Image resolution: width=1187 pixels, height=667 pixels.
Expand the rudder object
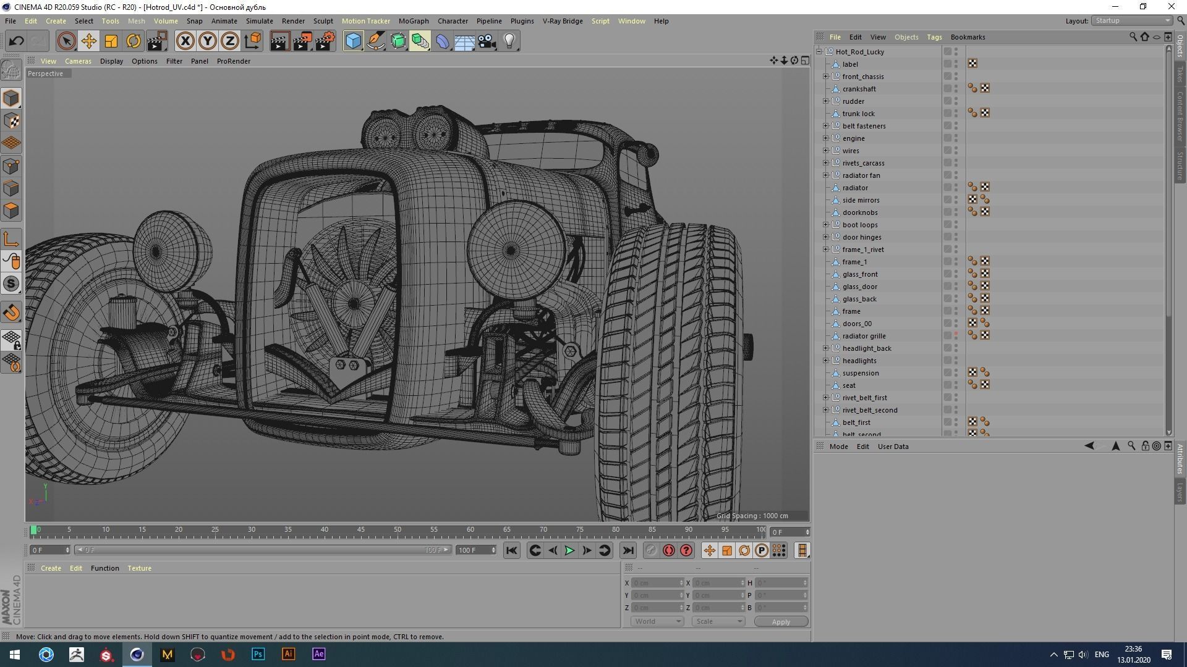click(x=825, y=101)
